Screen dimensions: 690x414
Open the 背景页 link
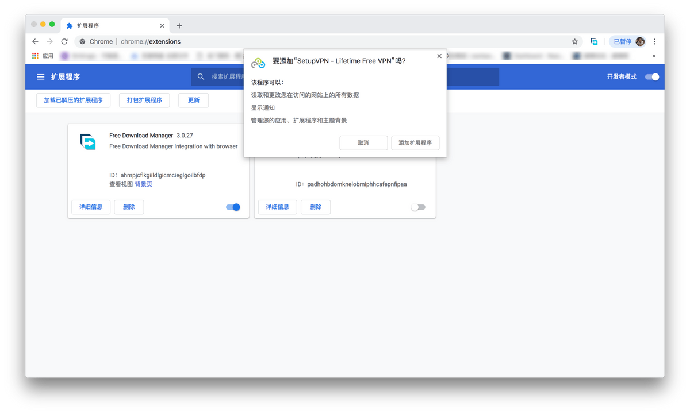[144, 184]
